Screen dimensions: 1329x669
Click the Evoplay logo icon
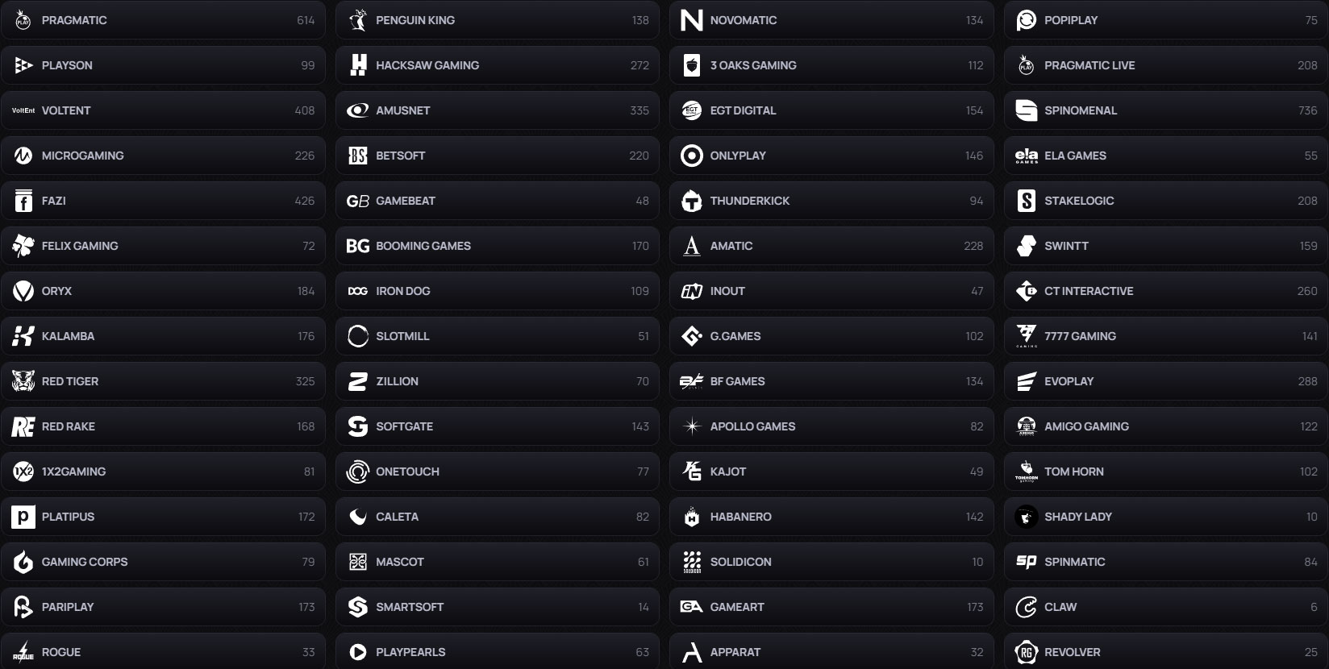[x=1027, y=381]
